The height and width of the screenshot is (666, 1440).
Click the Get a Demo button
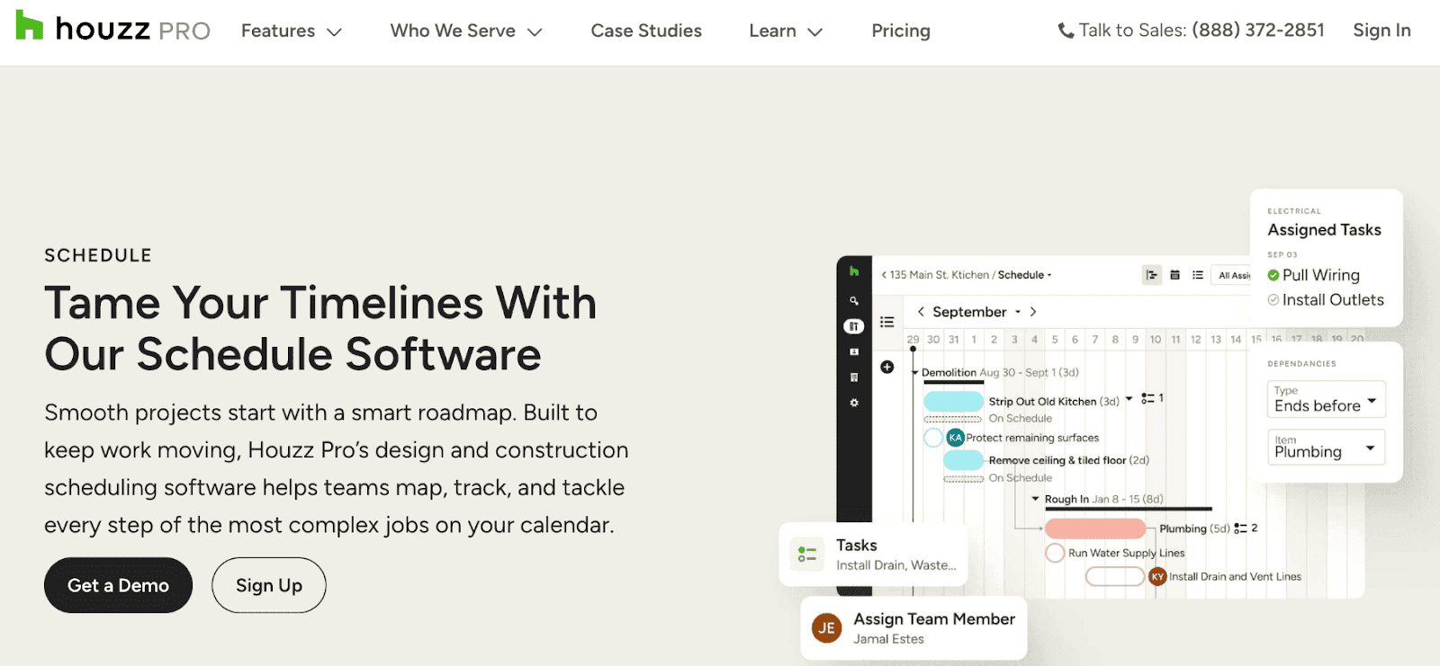[x=118, y=585]
